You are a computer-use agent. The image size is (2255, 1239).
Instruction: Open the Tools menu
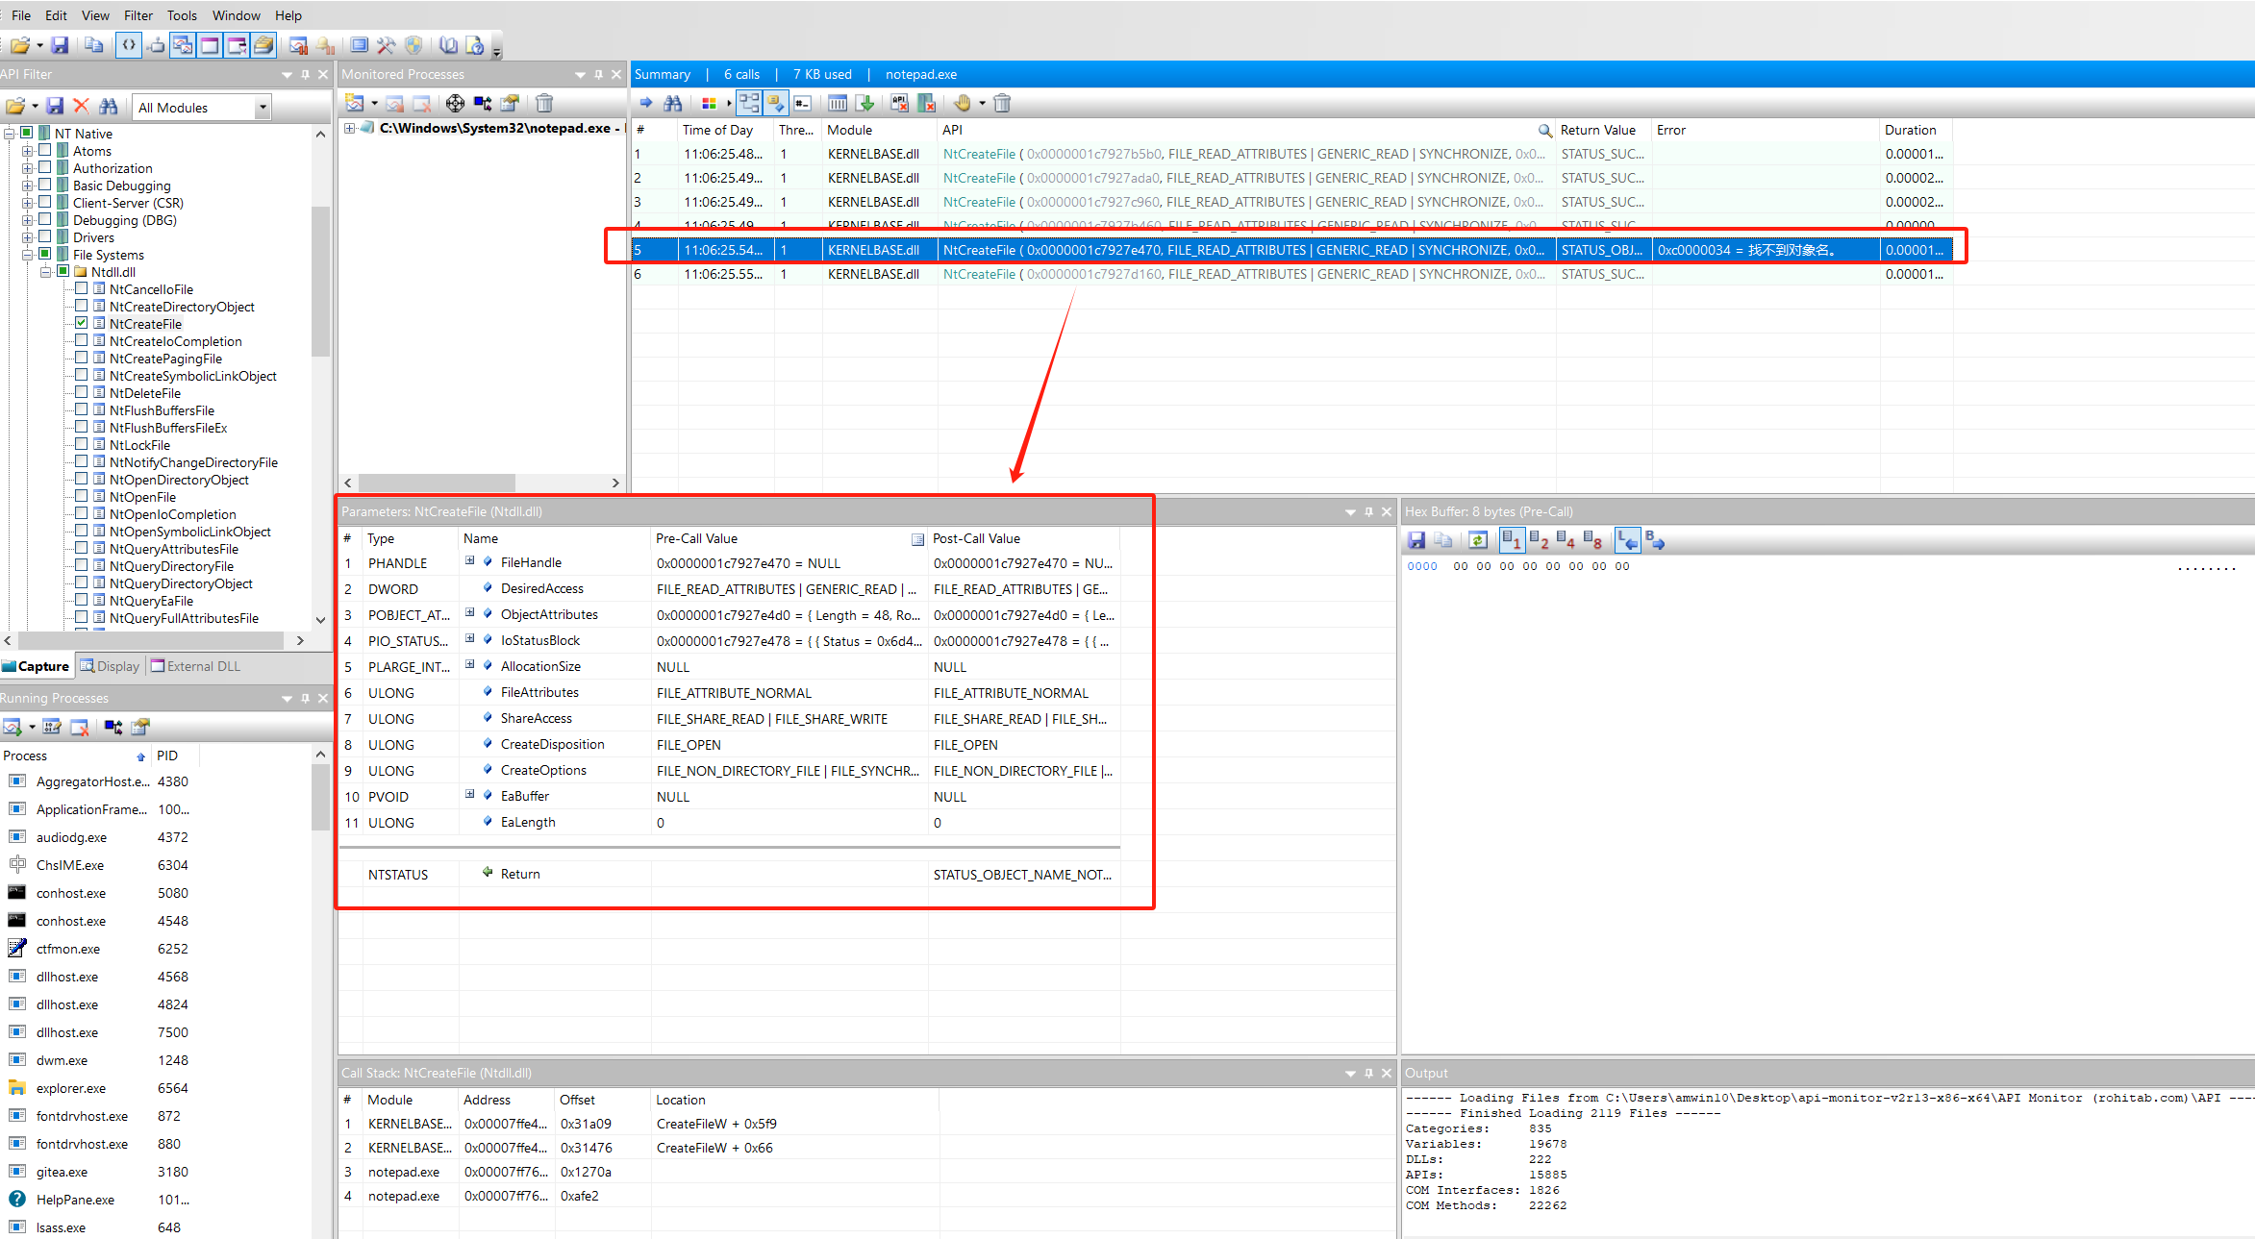click(x=181, y=15)
